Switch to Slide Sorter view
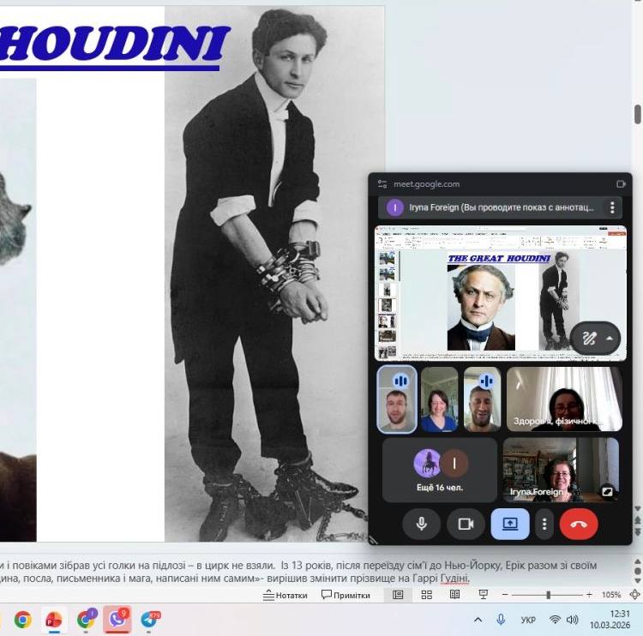The height and width of the screenshot is (636, 643). click(426, 595)
